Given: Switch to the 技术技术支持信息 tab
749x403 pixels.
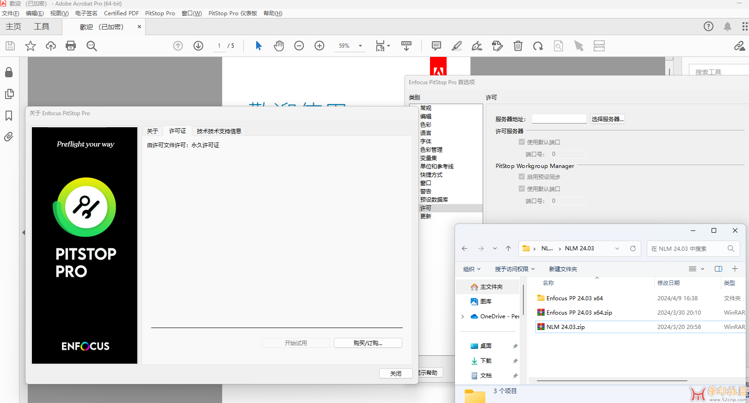Looking at the screenshot, I should click(x=219, y=131).
